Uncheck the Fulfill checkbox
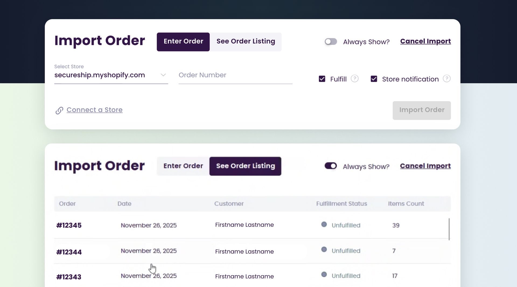Screen dimensions: 517x287 pos(322,79)
